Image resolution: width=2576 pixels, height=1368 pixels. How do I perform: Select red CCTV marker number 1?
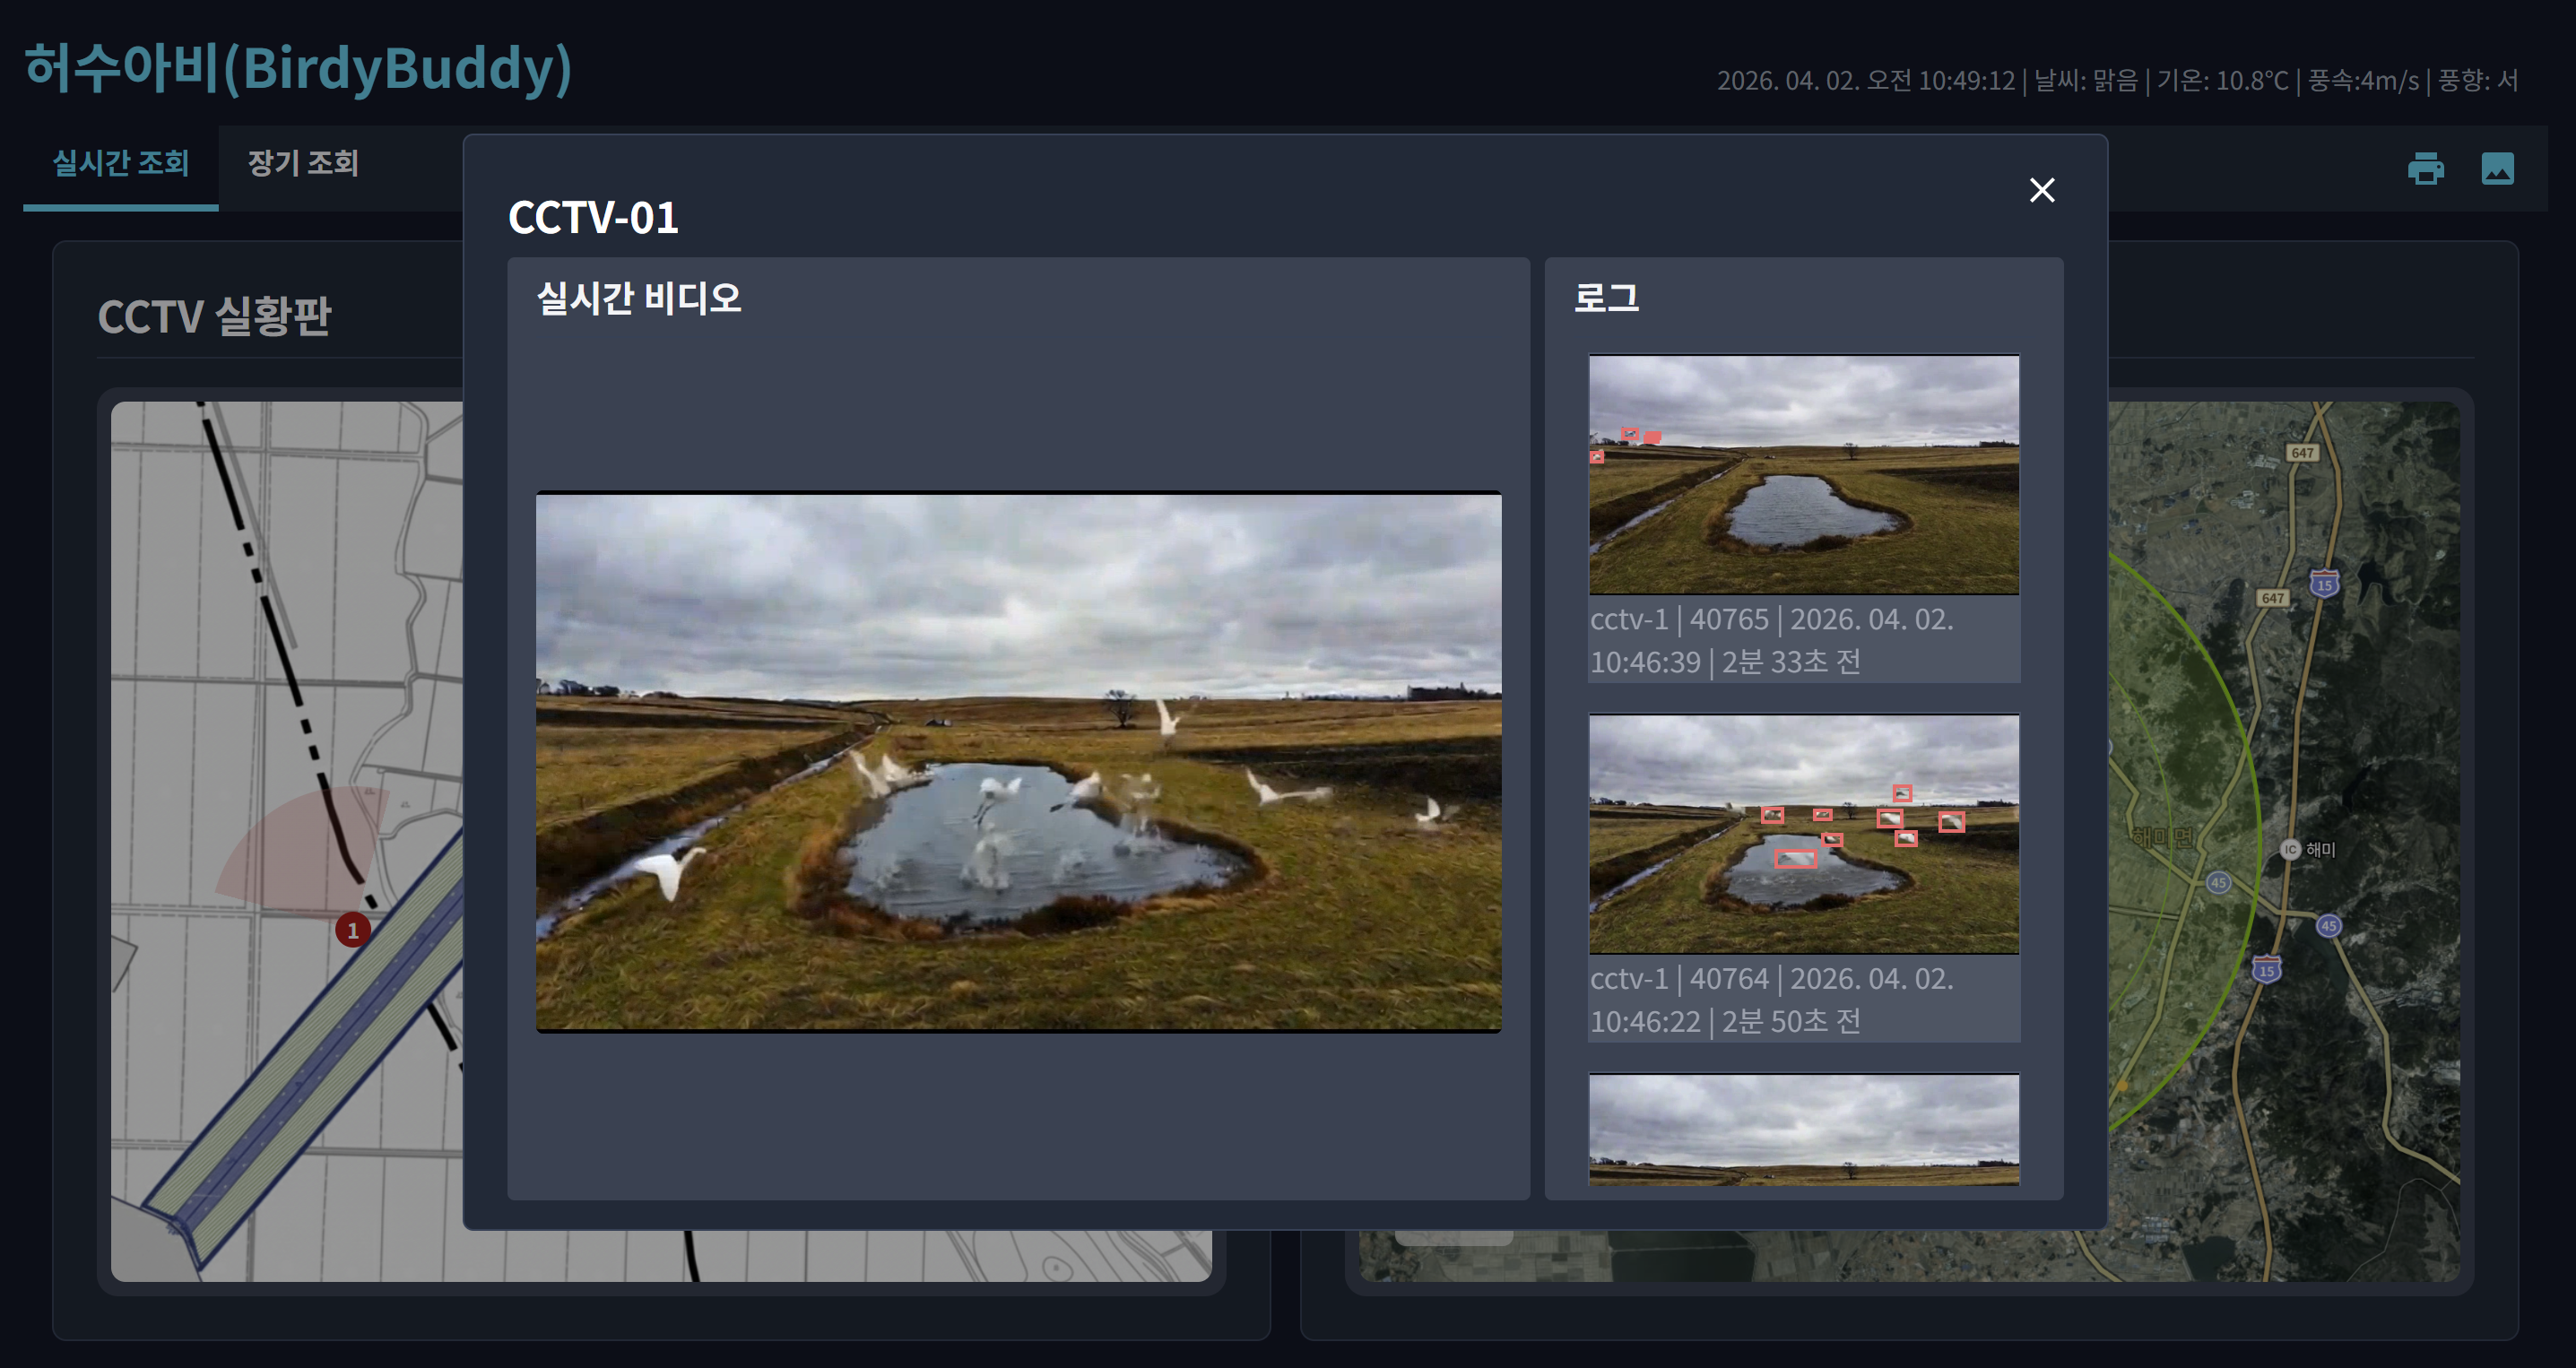coord(352,930)
